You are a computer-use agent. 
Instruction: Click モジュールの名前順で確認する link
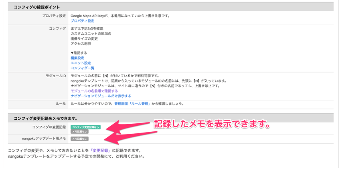click(94, 91)
